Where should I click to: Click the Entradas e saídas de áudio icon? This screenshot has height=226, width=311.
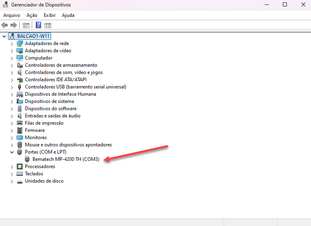(x=19, y=116)
